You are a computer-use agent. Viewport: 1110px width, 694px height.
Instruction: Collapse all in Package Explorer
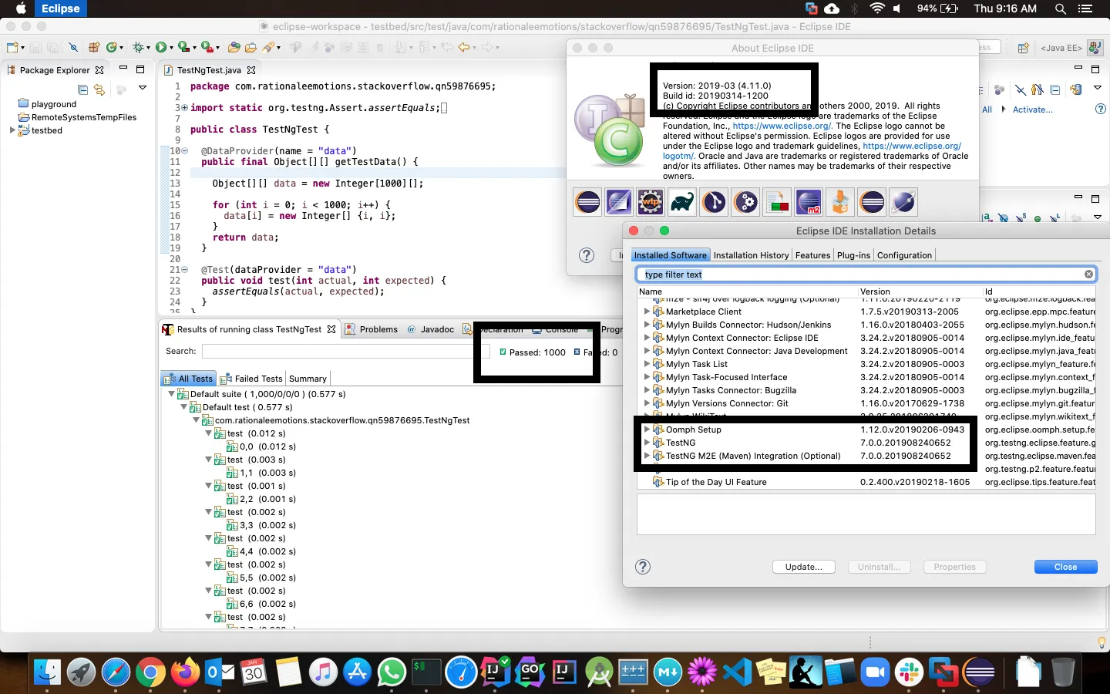coord(82,89)
